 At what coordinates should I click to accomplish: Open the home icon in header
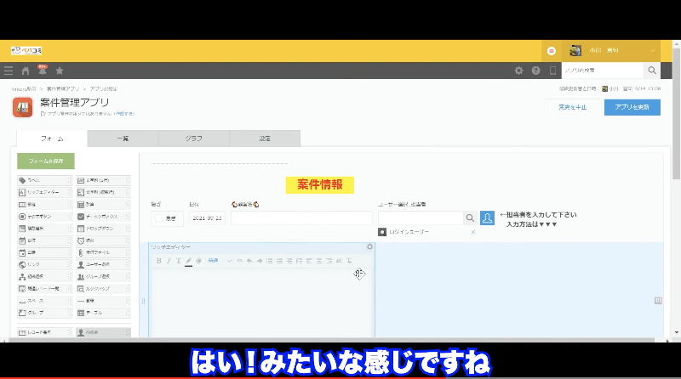click(x=26, y=71)
